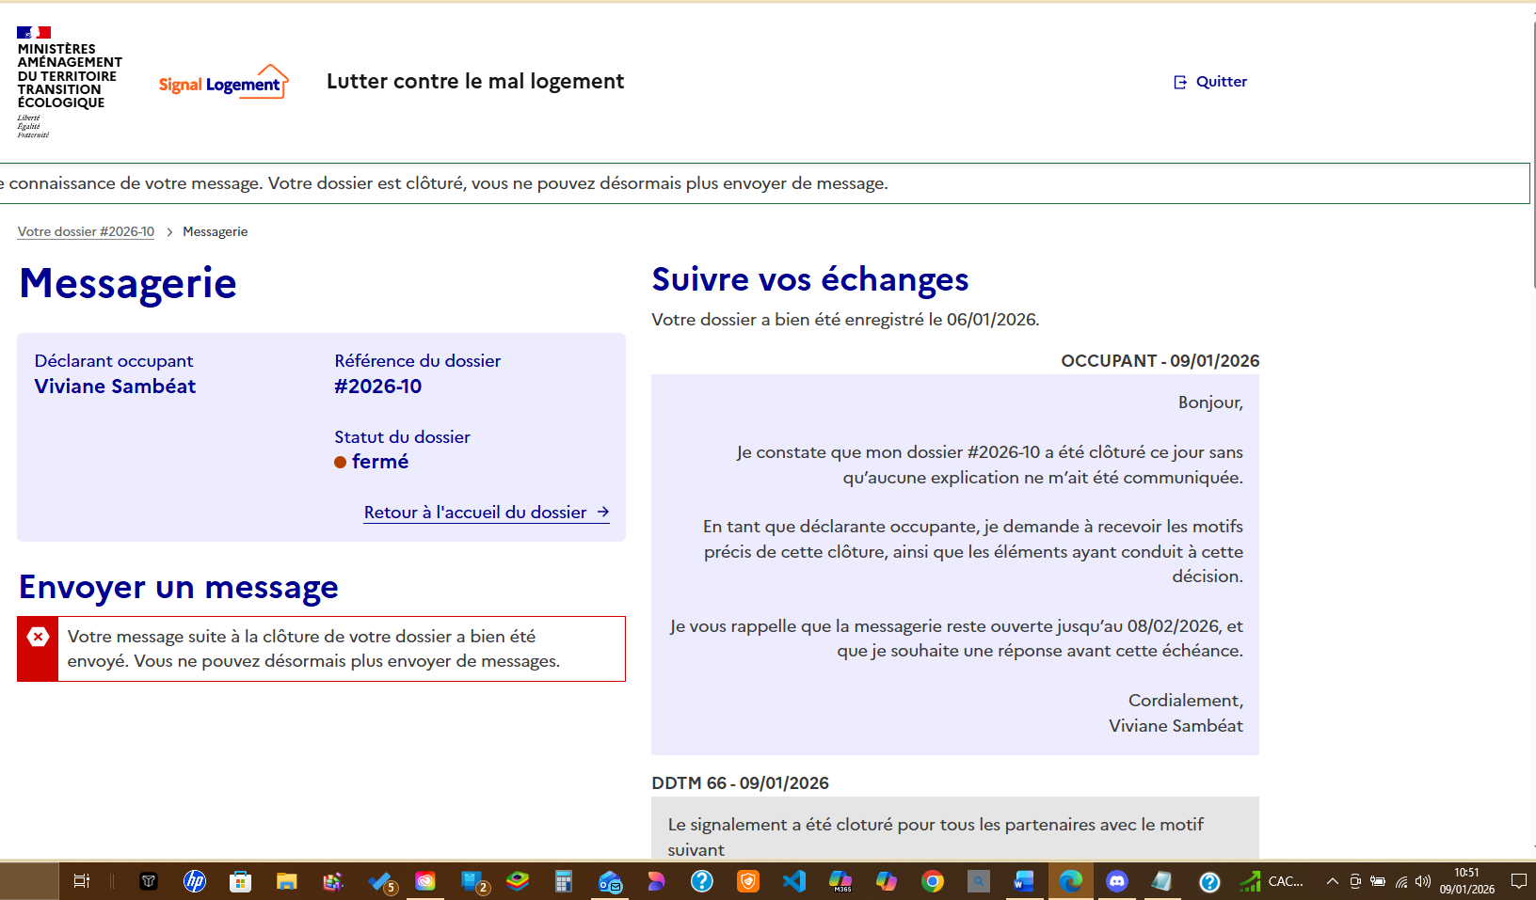Click the red error icon in alert
The width and height of the screenshot is (1536, 900).
click(38, 638)
